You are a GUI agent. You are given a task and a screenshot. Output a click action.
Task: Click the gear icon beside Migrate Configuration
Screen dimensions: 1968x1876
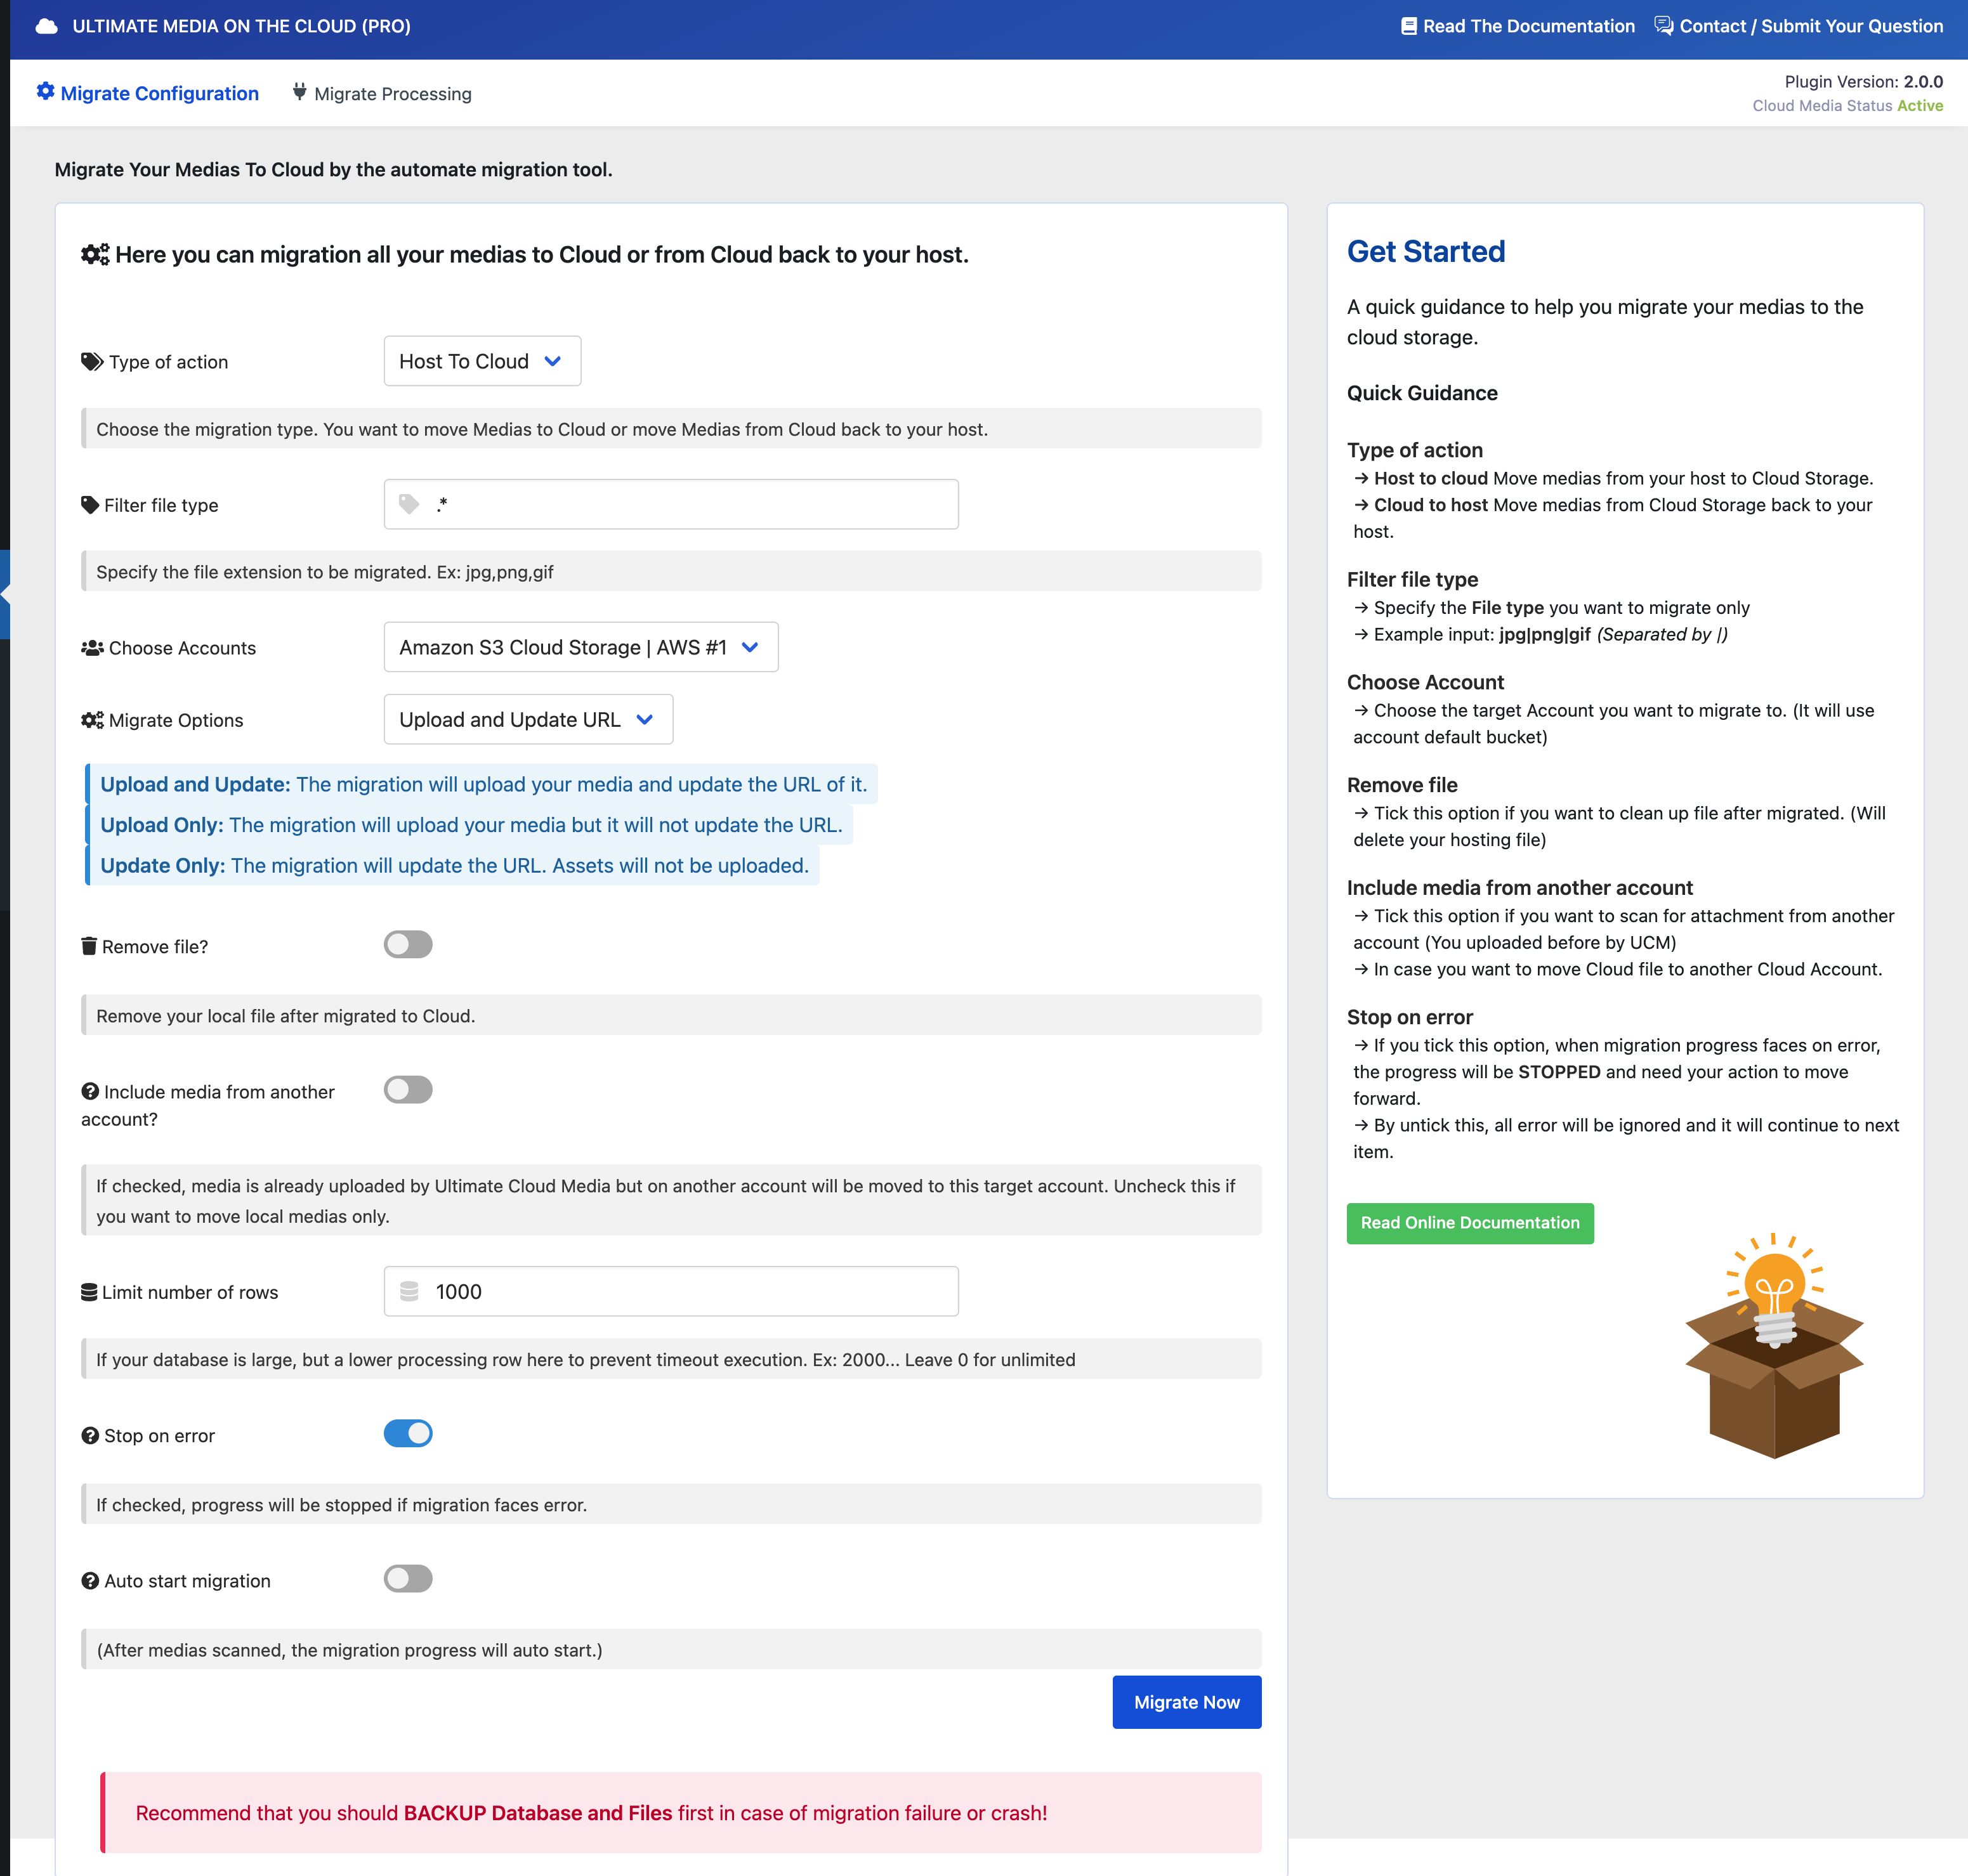tap(46, 92)
